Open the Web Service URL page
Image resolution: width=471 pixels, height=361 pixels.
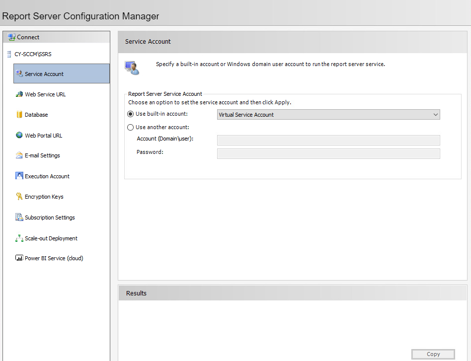pos(45,94)
